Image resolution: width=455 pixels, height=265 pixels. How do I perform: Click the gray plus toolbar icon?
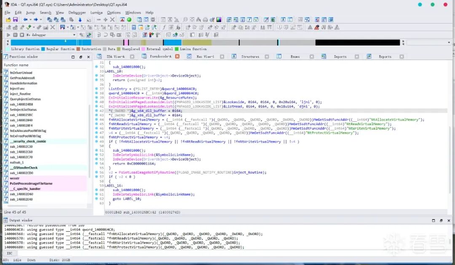pyautogui.click(x=105, y=20)
